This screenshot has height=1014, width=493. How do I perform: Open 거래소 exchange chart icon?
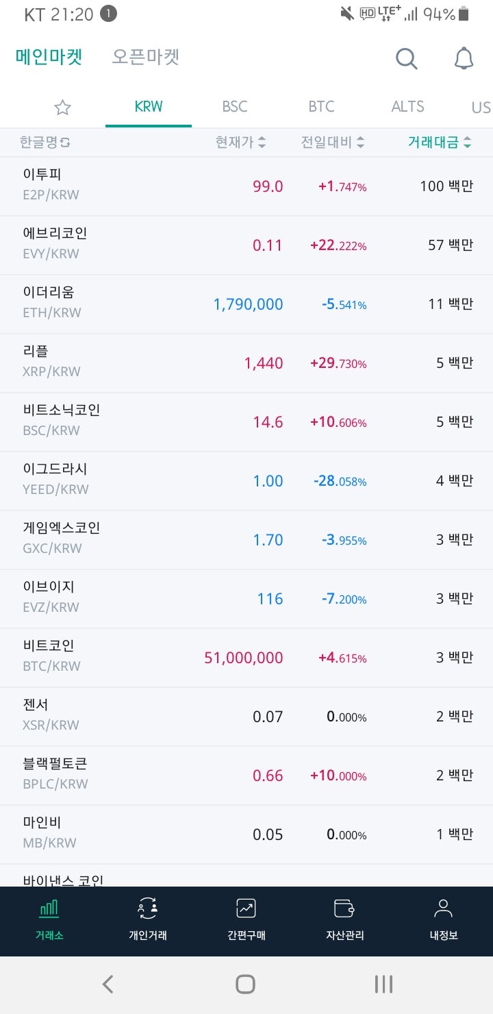pos(49,908)
